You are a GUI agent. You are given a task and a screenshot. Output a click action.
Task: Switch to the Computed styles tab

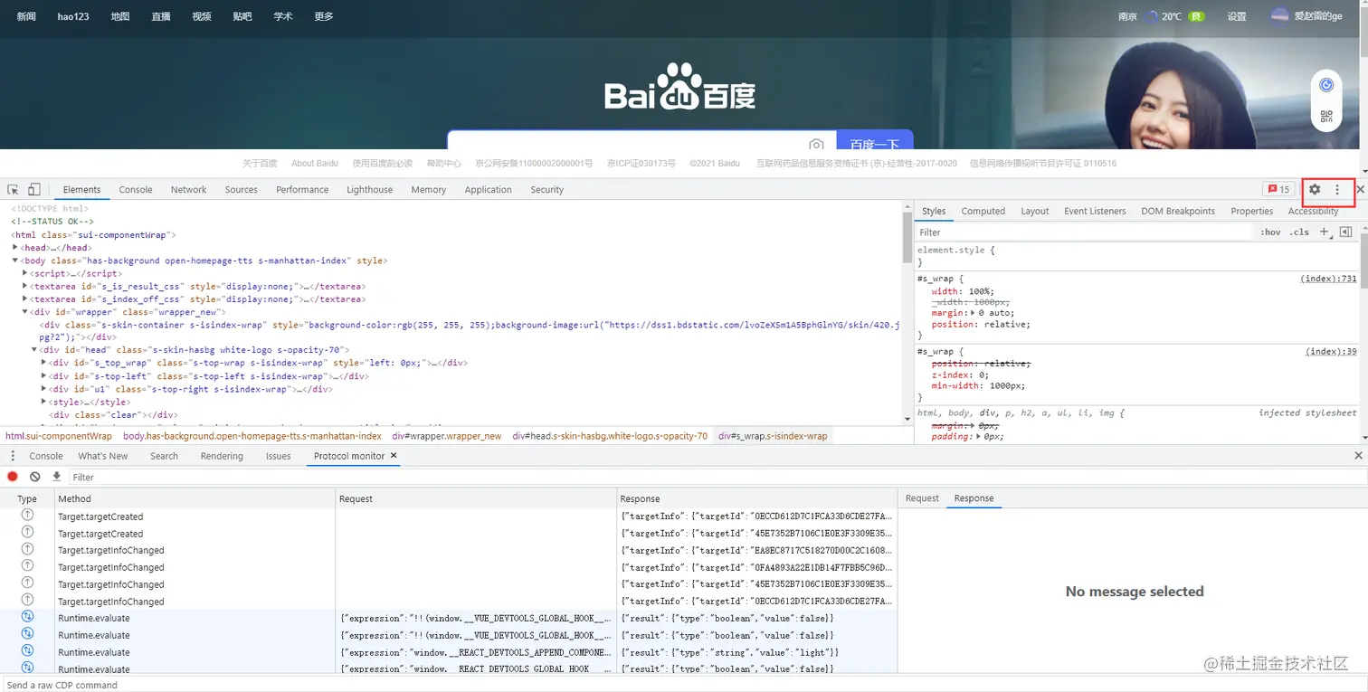(x=983, y=211)
